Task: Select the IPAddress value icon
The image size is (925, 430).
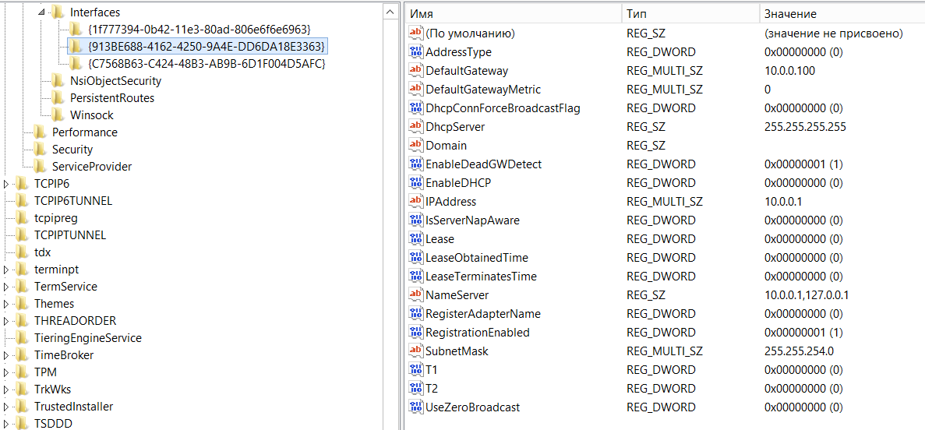Action: pos(415,202)
